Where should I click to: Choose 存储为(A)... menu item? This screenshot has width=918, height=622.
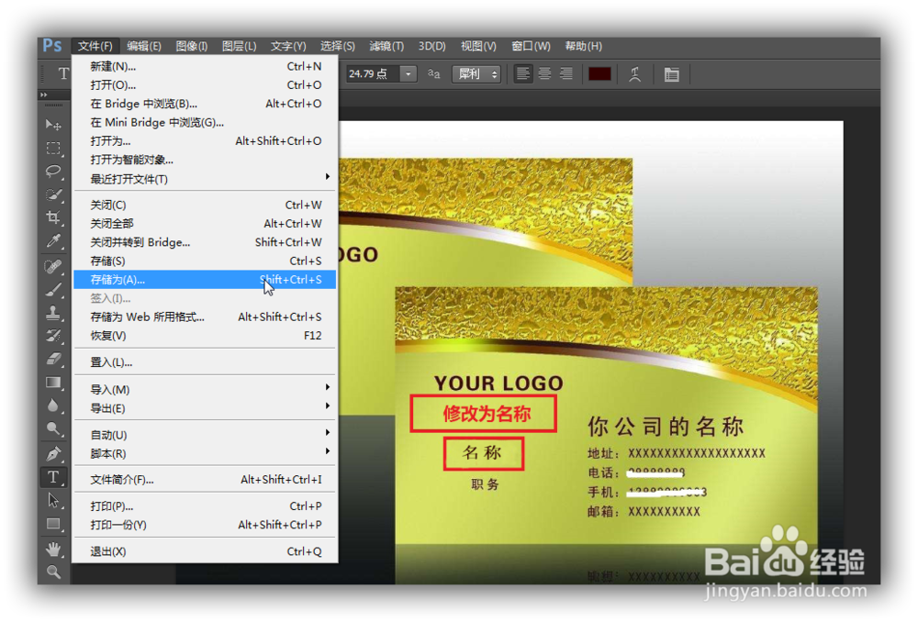205,279
